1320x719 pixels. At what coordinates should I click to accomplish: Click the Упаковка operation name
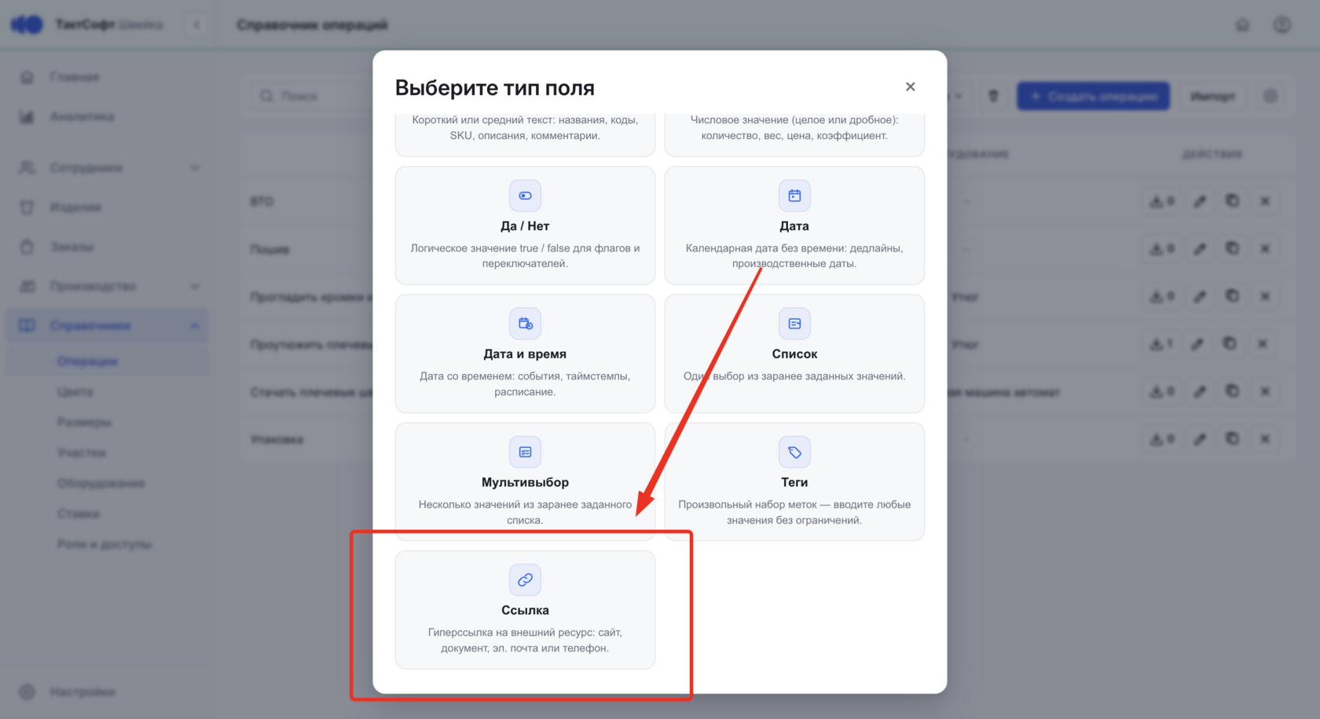[x=277, y=439]
